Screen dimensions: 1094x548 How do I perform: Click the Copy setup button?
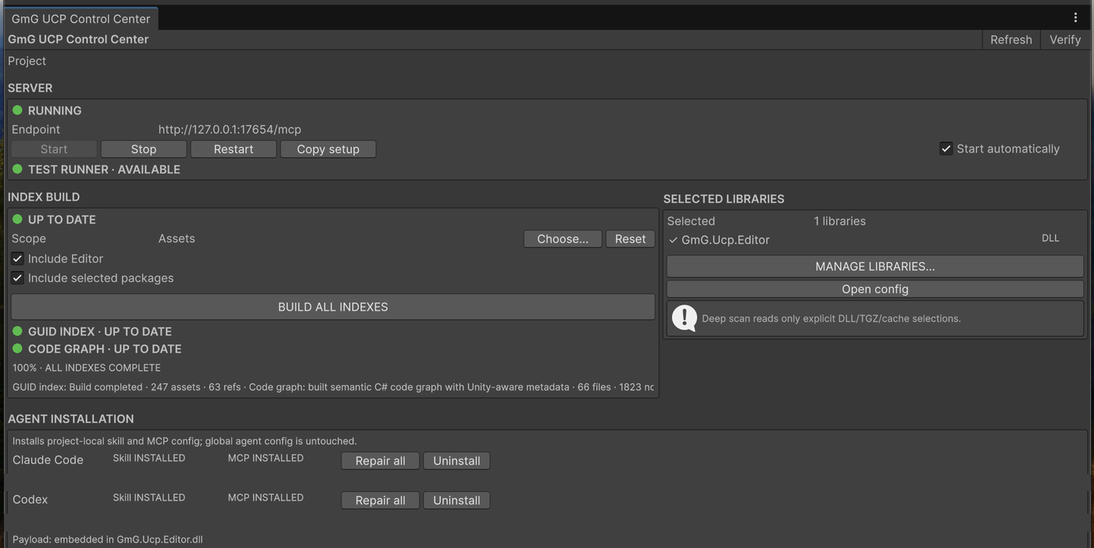click(328, 149)
